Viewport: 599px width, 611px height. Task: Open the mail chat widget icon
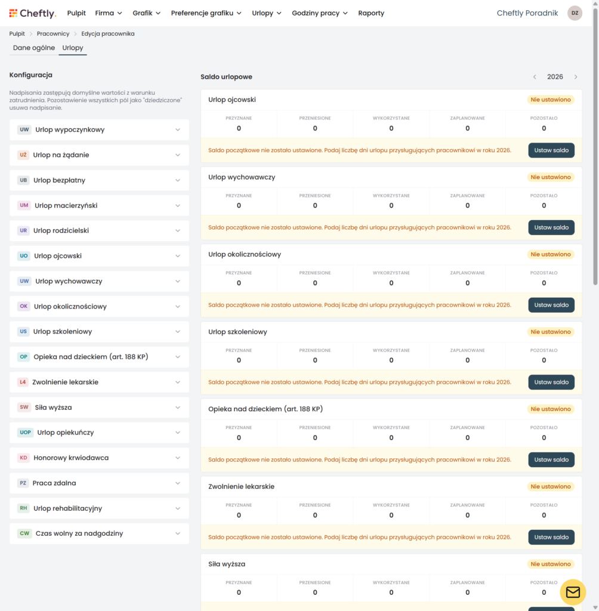[x=573, y=593]
